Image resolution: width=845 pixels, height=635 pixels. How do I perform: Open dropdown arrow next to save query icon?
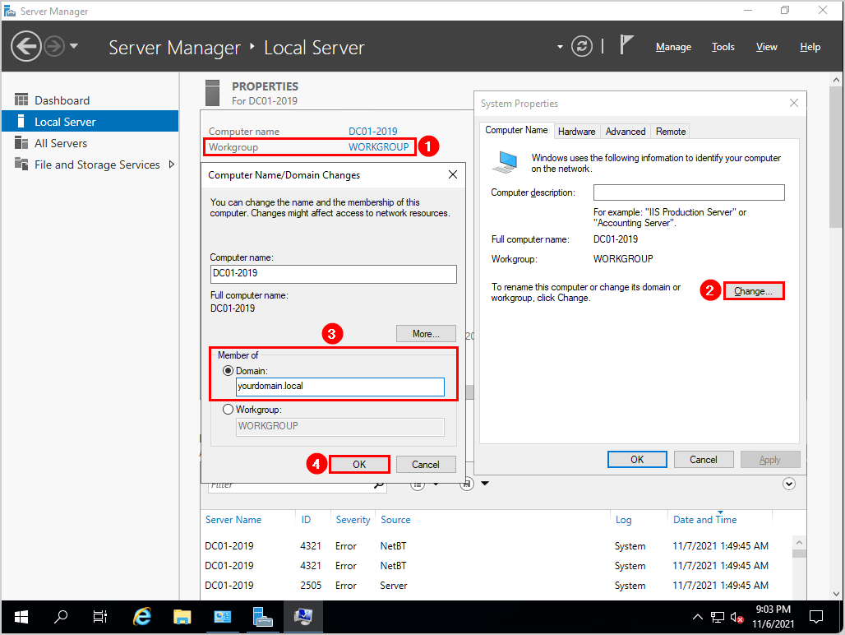pyautogui.click(x=485, y=484)
